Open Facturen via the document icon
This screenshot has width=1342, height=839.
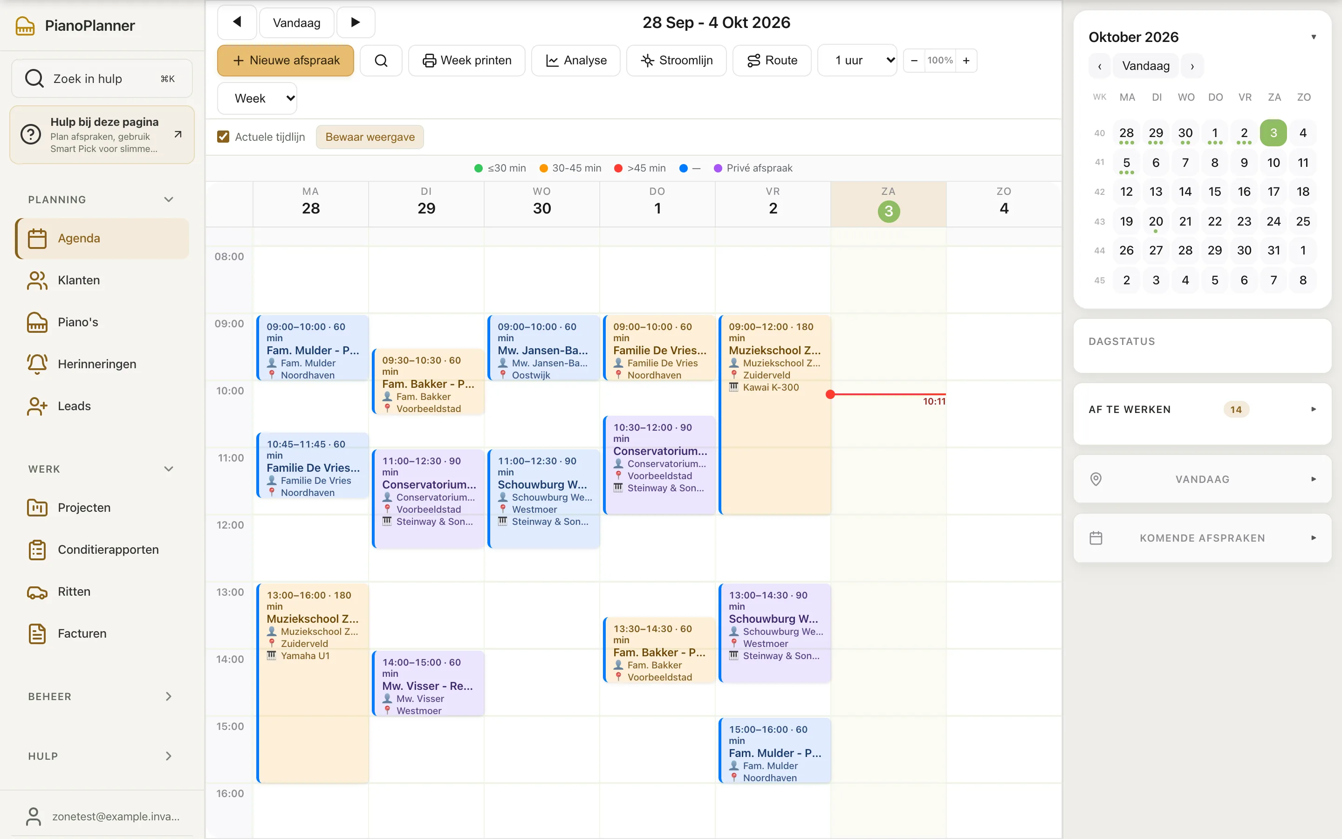pyautogui.click(x=37, y=633)
